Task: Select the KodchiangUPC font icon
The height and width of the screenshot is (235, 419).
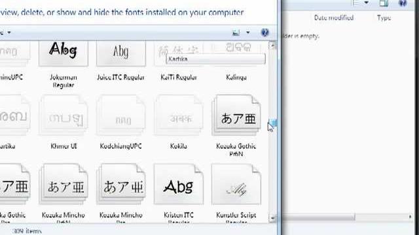Action: tap(121, 116)
